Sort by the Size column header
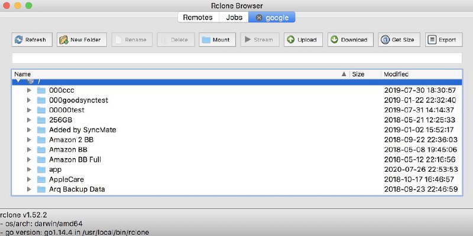473x236 pixels. click(364, 74)
